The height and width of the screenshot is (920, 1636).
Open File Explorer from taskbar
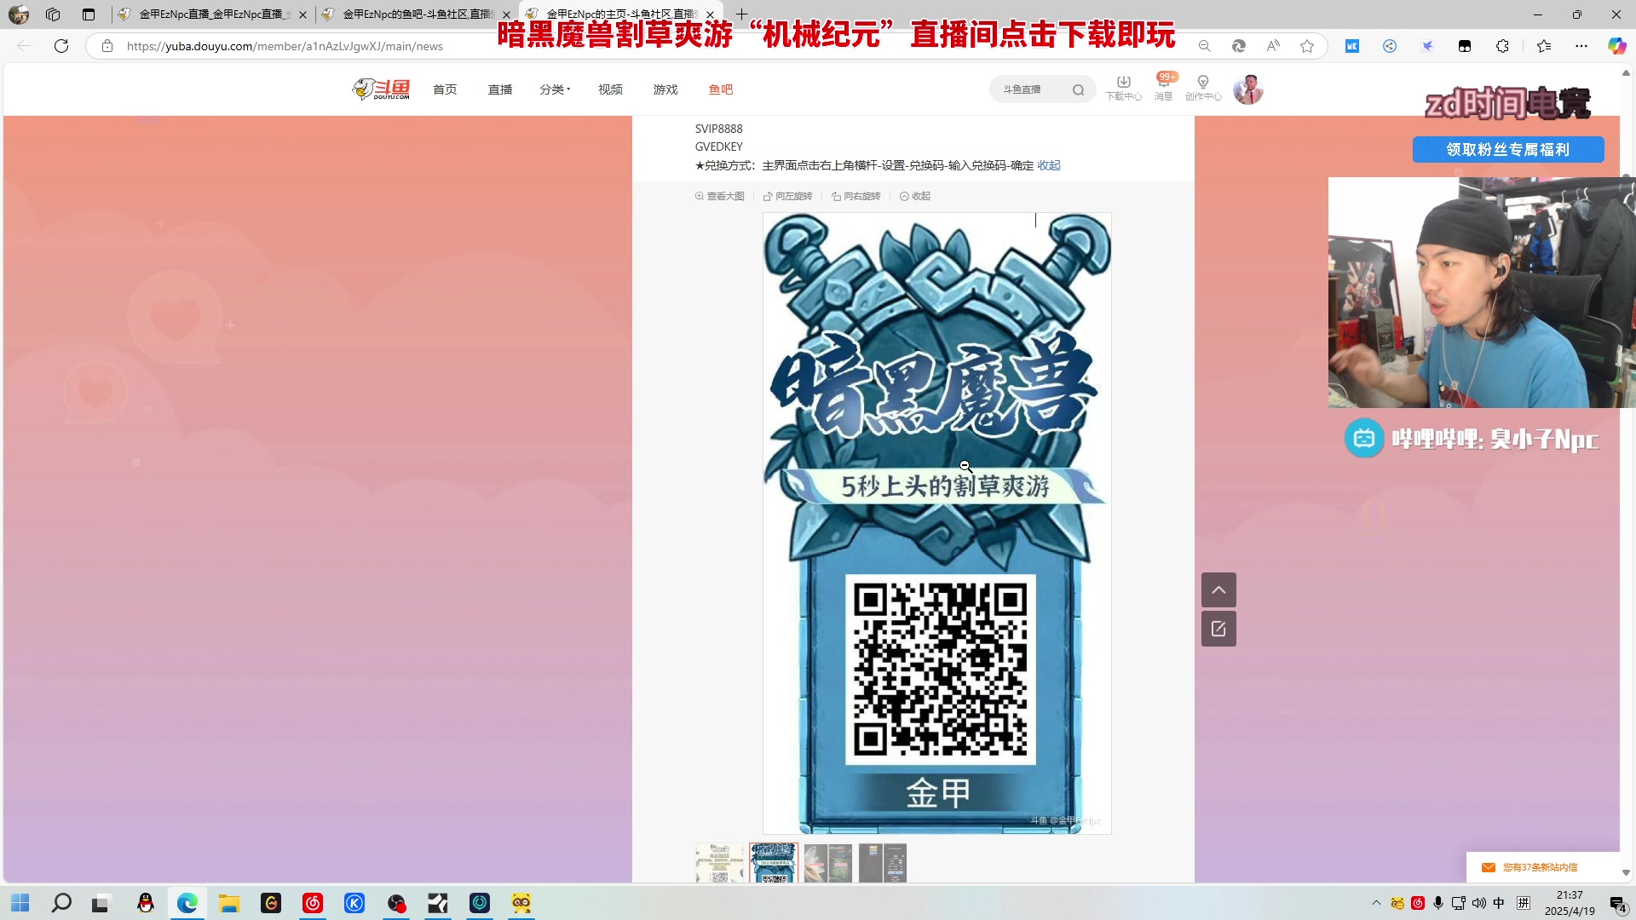coord(229,903)
